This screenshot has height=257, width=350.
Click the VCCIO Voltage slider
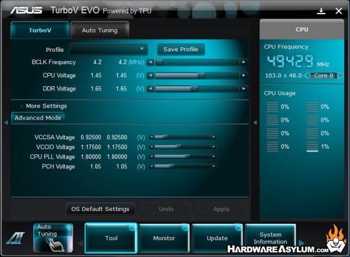point(183,147)
